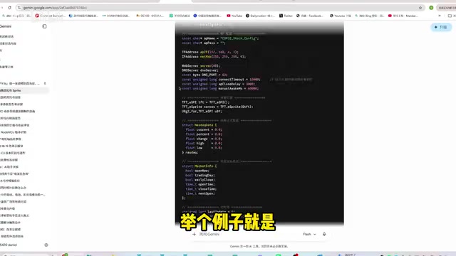Click the 升级 upgrade button
The width and height of the screenshot is (456, 256).
pyautogui.click(x=441, y=27)
